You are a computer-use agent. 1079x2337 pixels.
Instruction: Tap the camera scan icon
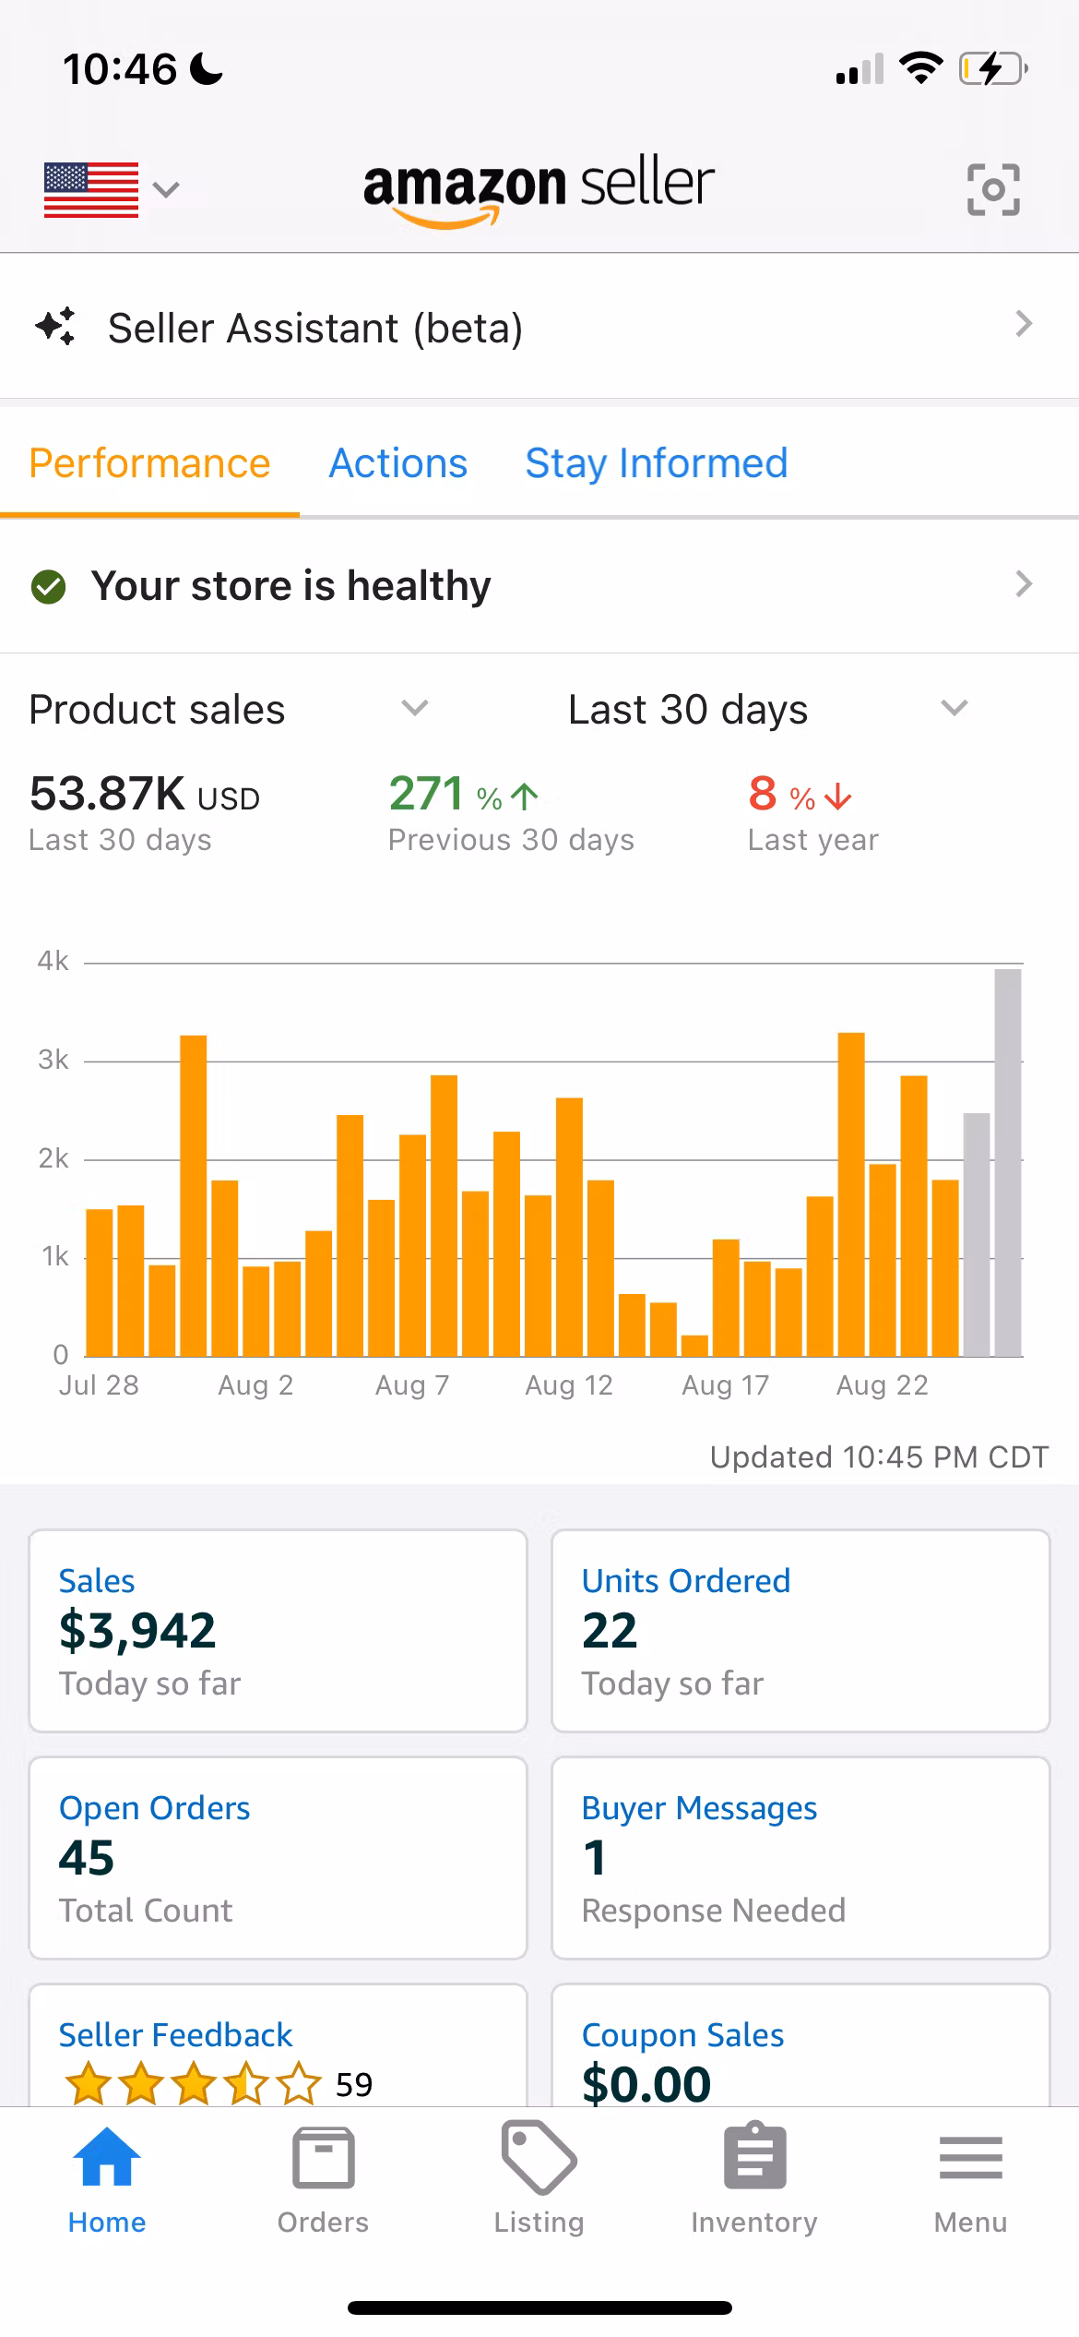click(993, 189)
